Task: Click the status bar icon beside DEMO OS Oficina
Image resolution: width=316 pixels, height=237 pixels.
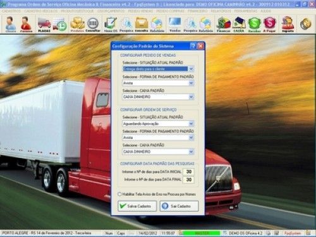Action: click(225, 233)
